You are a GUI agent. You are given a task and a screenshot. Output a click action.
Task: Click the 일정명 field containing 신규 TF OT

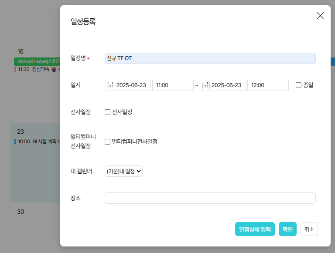point(210,58)
